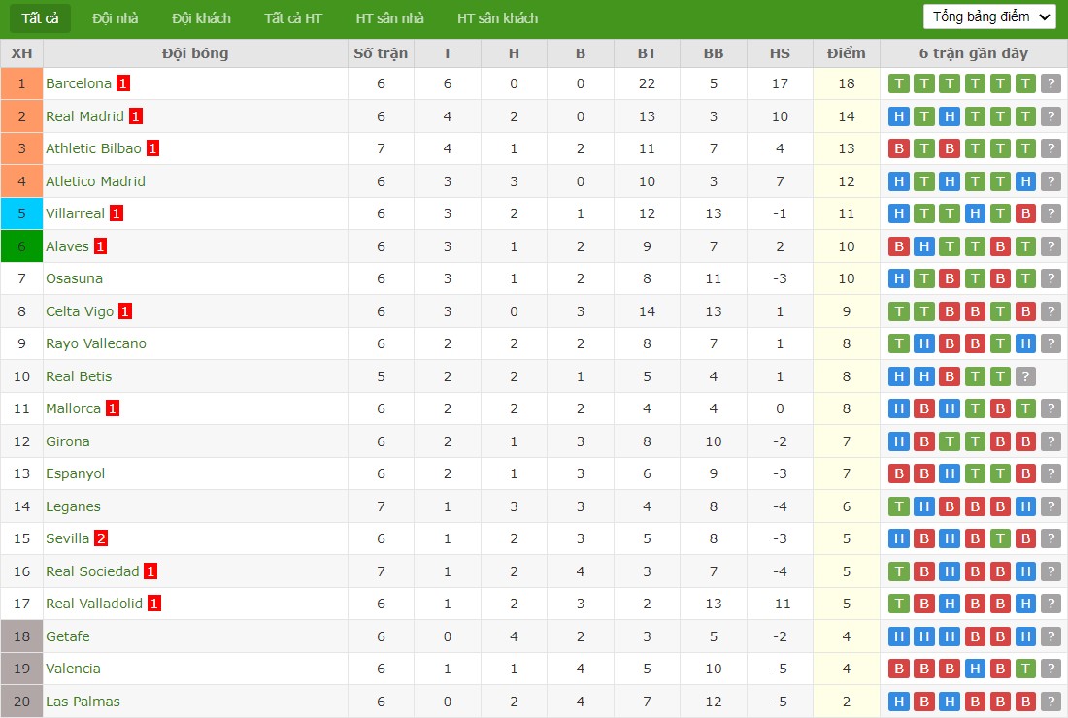Image resolution: width=1068 pixels, height=718 pixels.
Task: Click the red badge next to Villarreal
Action: click(x=117, y=213)
